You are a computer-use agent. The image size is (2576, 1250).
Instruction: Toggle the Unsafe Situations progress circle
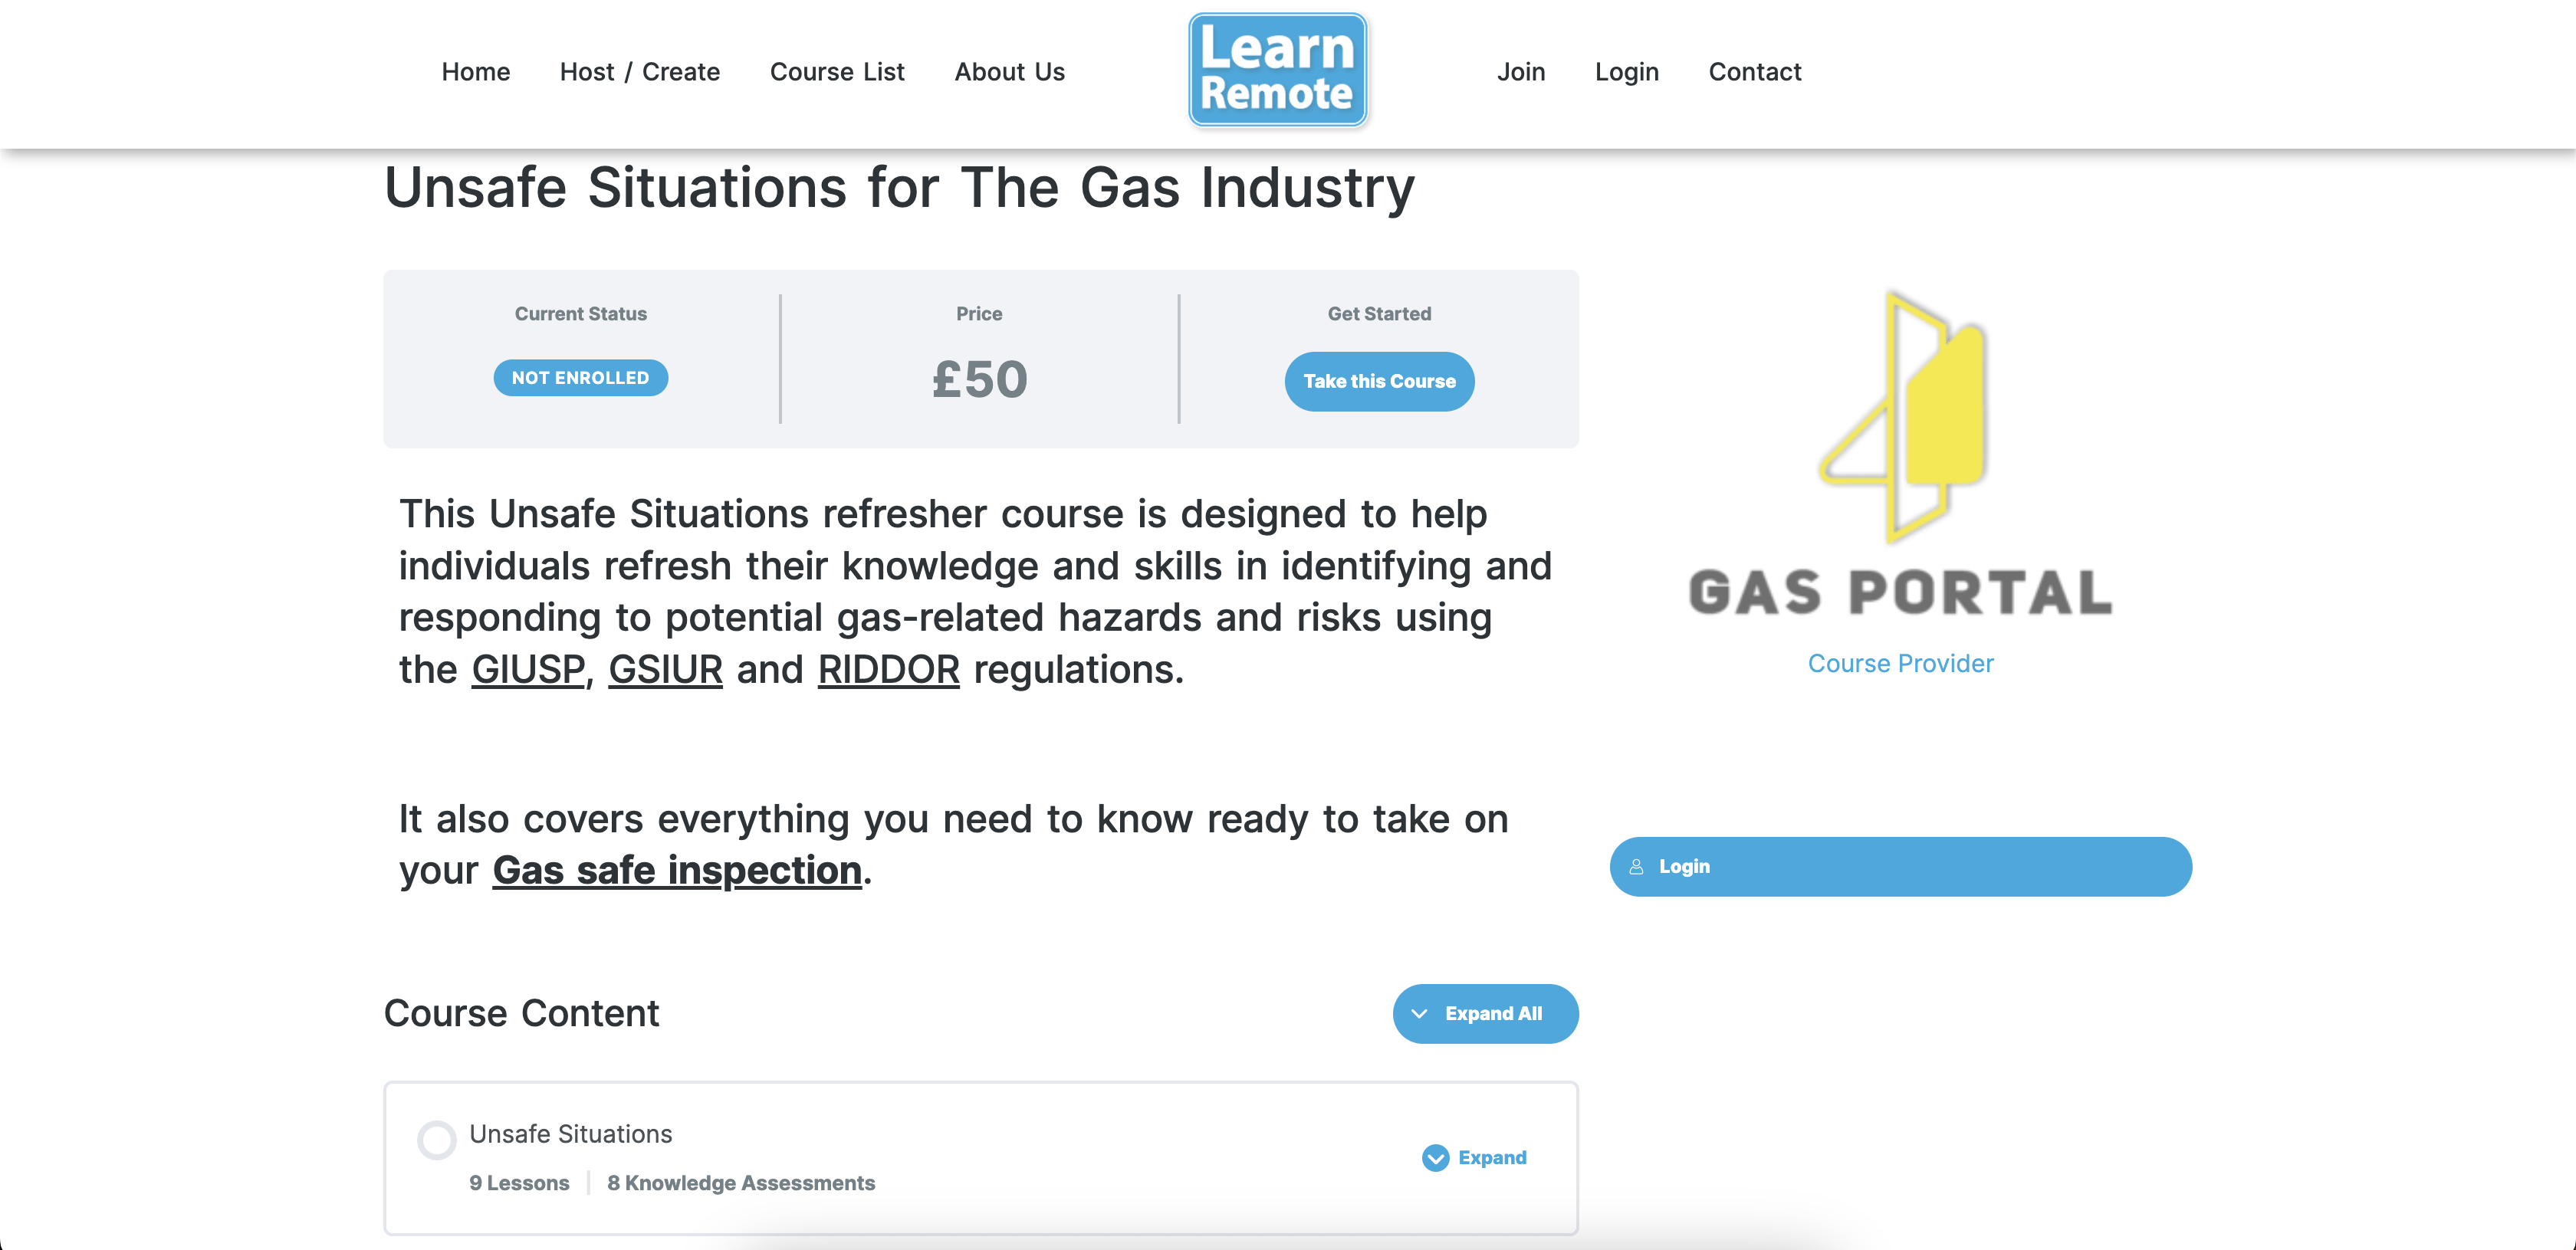pos(436,1140)
